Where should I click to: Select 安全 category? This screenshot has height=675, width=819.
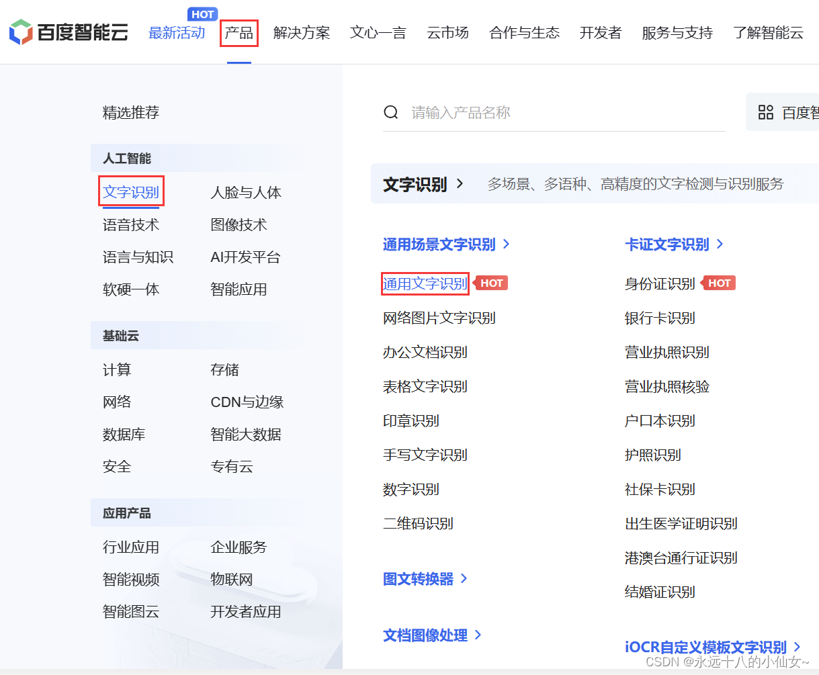point(117,466)
